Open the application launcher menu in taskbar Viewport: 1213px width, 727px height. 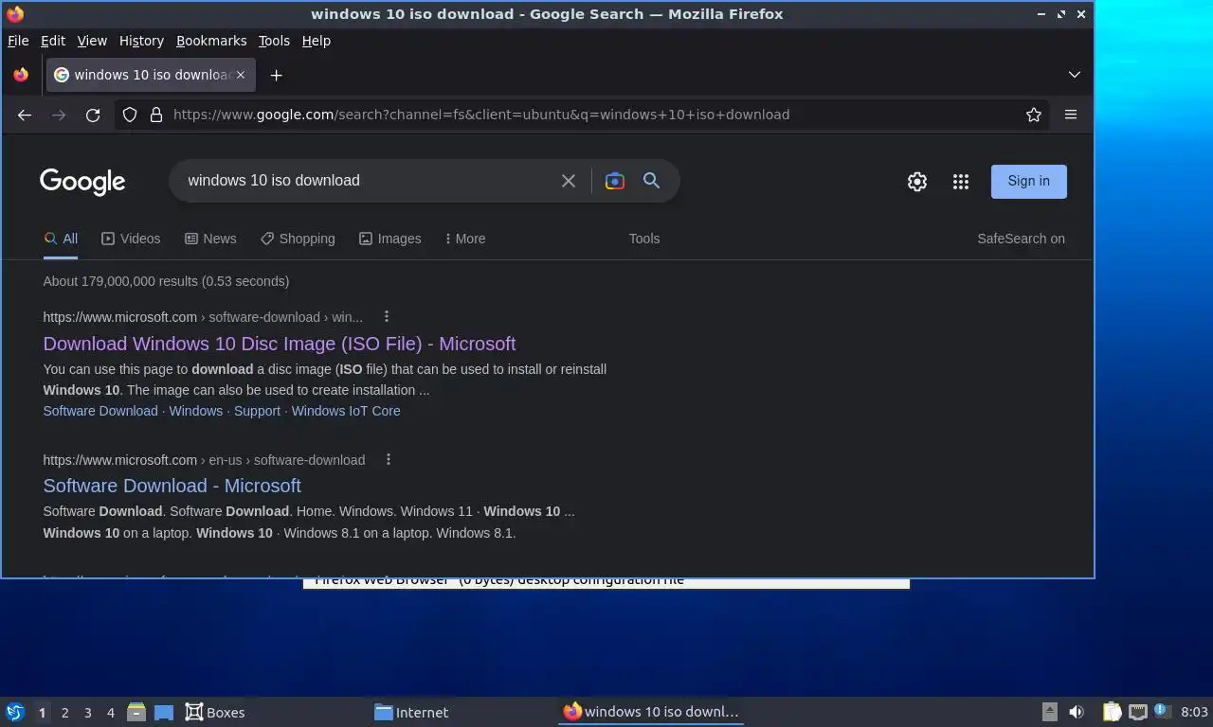point(15,712)
